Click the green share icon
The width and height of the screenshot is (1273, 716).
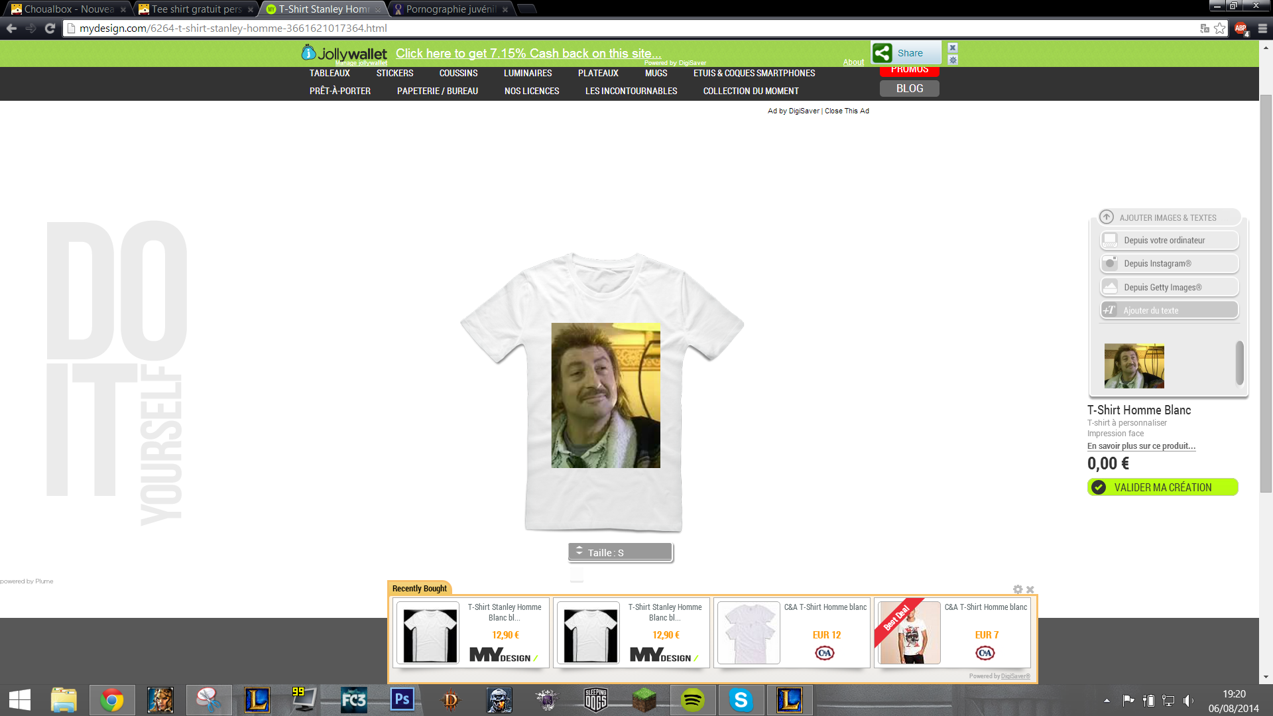pos(882,53)
